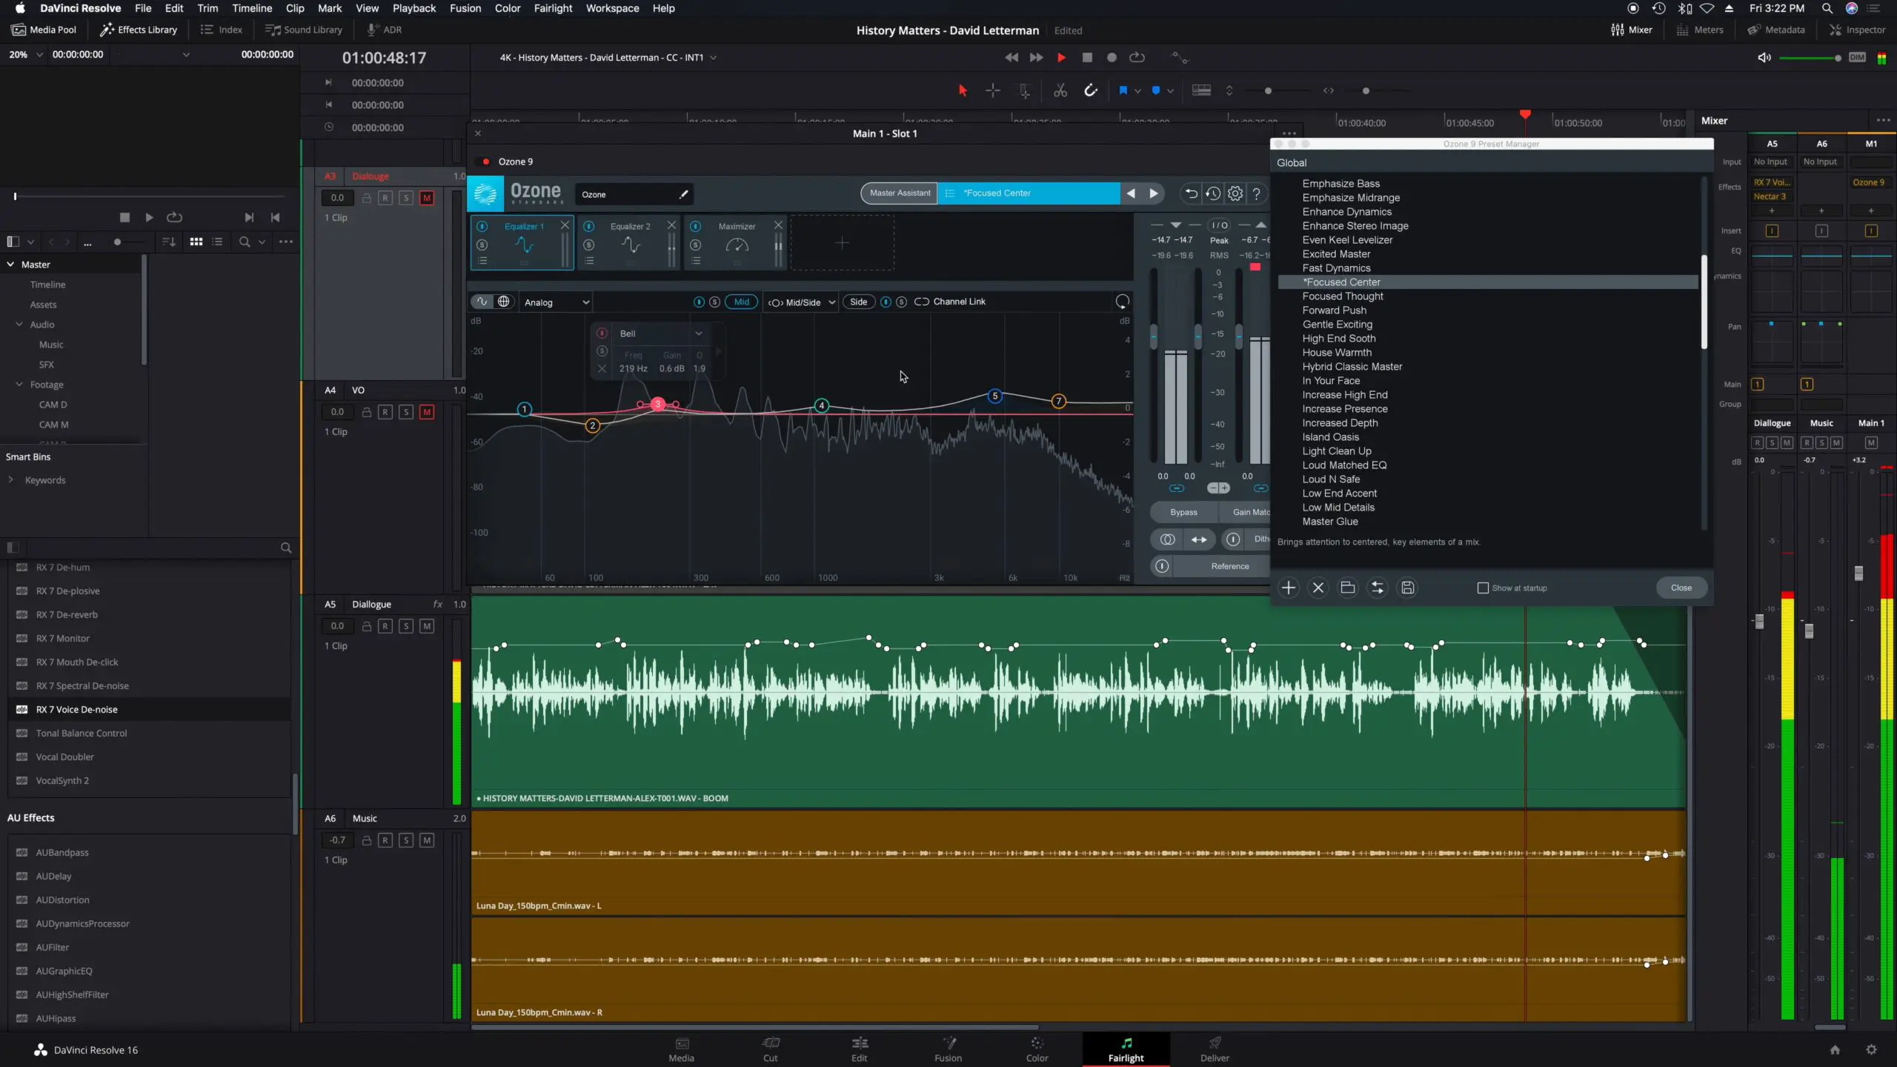Screen dimensions: 1897x1067
Task: Click the Ozone undo arrow icon
Action: pos(1191,193)
